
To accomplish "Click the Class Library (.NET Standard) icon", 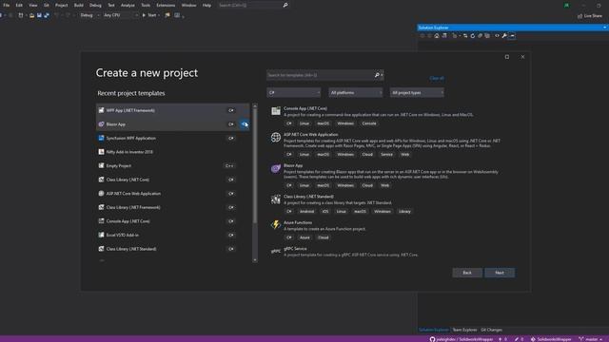I will (276, 199).
